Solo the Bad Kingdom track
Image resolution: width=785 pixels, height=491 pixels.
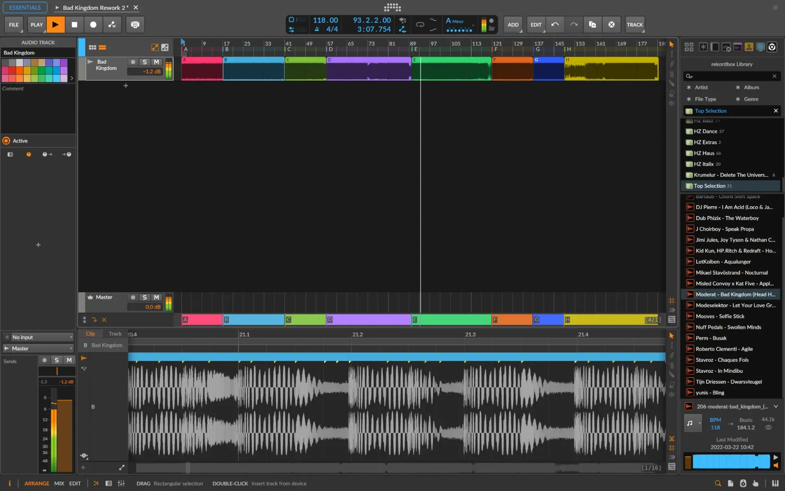click(x=144, y=62)
